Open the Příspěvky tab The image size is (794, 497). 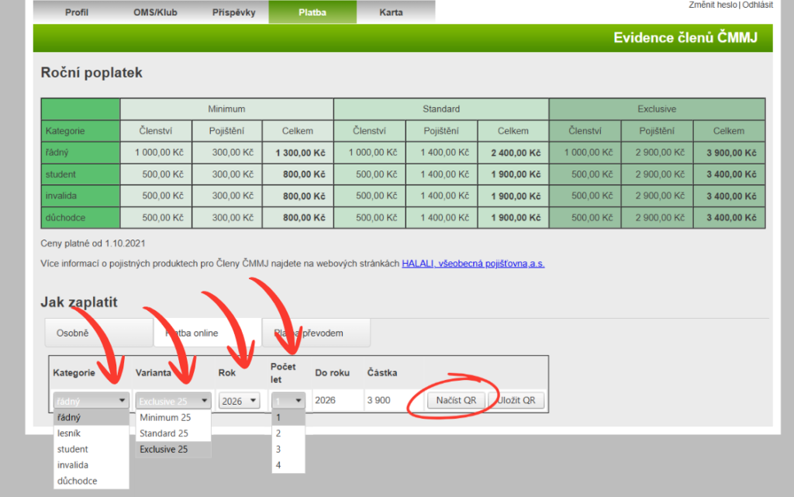(234, 12)
